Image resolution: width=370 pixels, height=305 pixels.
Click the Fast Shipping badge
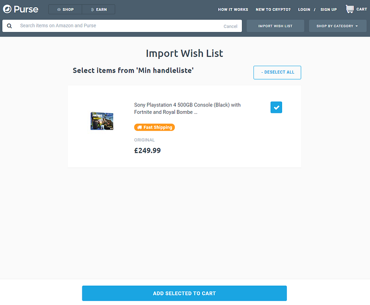(x=154, y=127)
